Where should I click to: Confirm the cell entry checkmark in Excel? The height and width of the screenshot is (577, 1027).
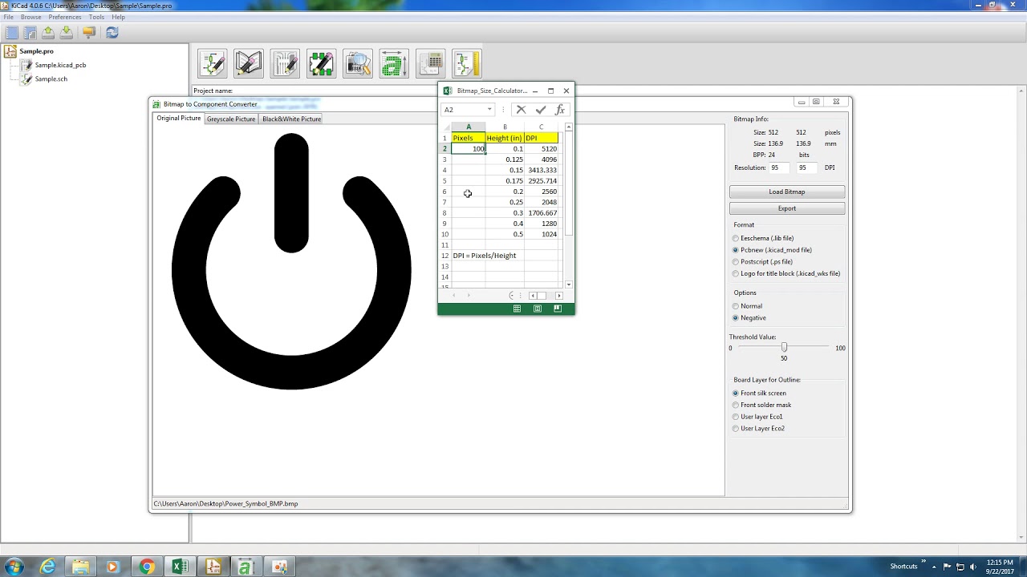[x=541, y=110]
